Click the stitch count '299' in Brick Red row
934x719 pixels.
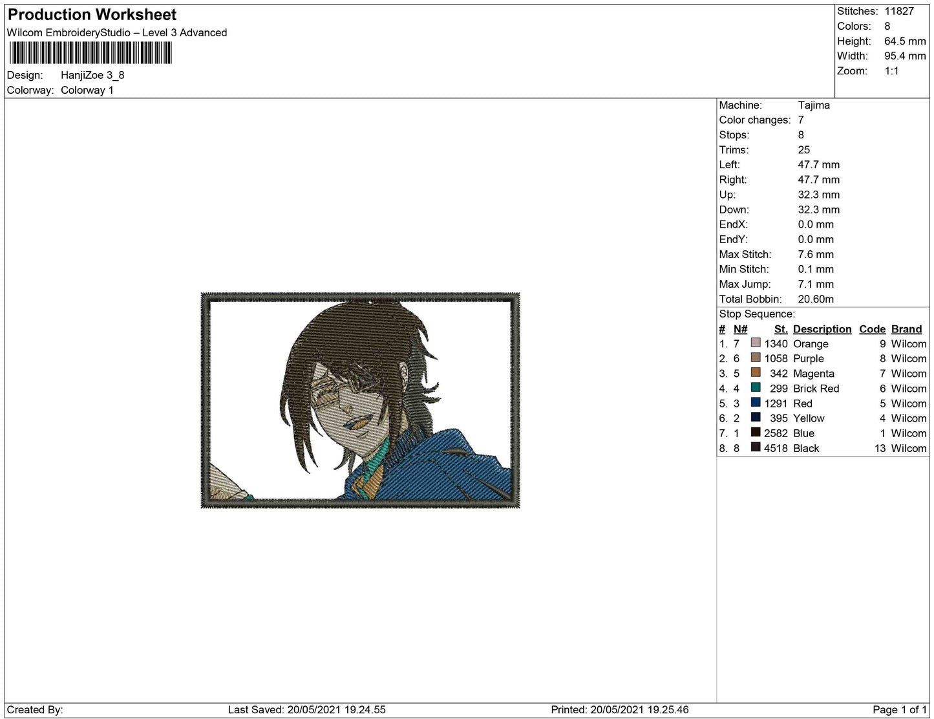coord(779,389)
